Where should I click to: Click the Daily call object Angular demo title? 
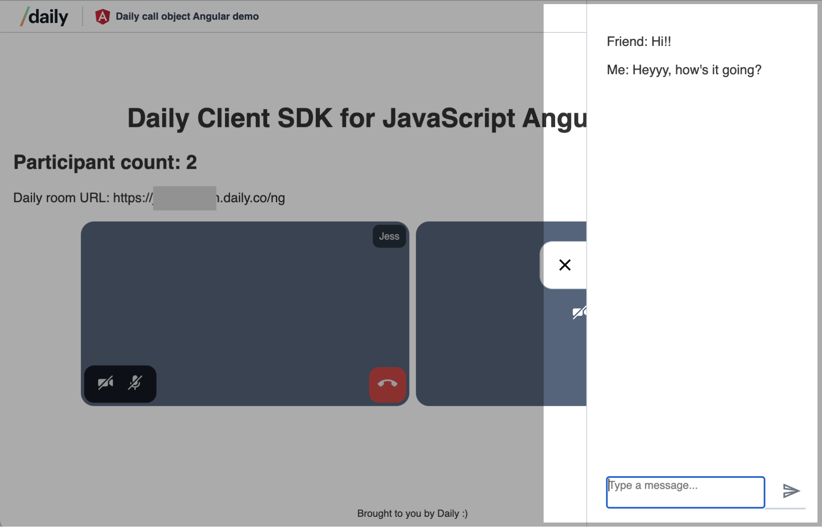(187, 16)
